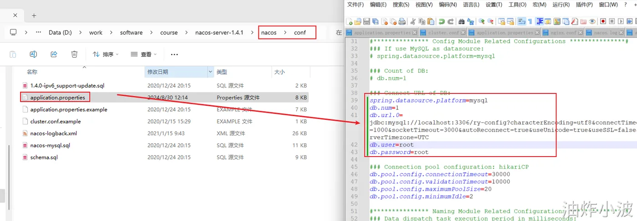Run macro multiple times icon

pyautogui.click(x=629, y=21)
